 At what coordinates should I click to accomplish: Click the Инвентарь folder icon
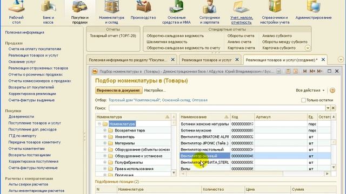(x=110, y=137)
